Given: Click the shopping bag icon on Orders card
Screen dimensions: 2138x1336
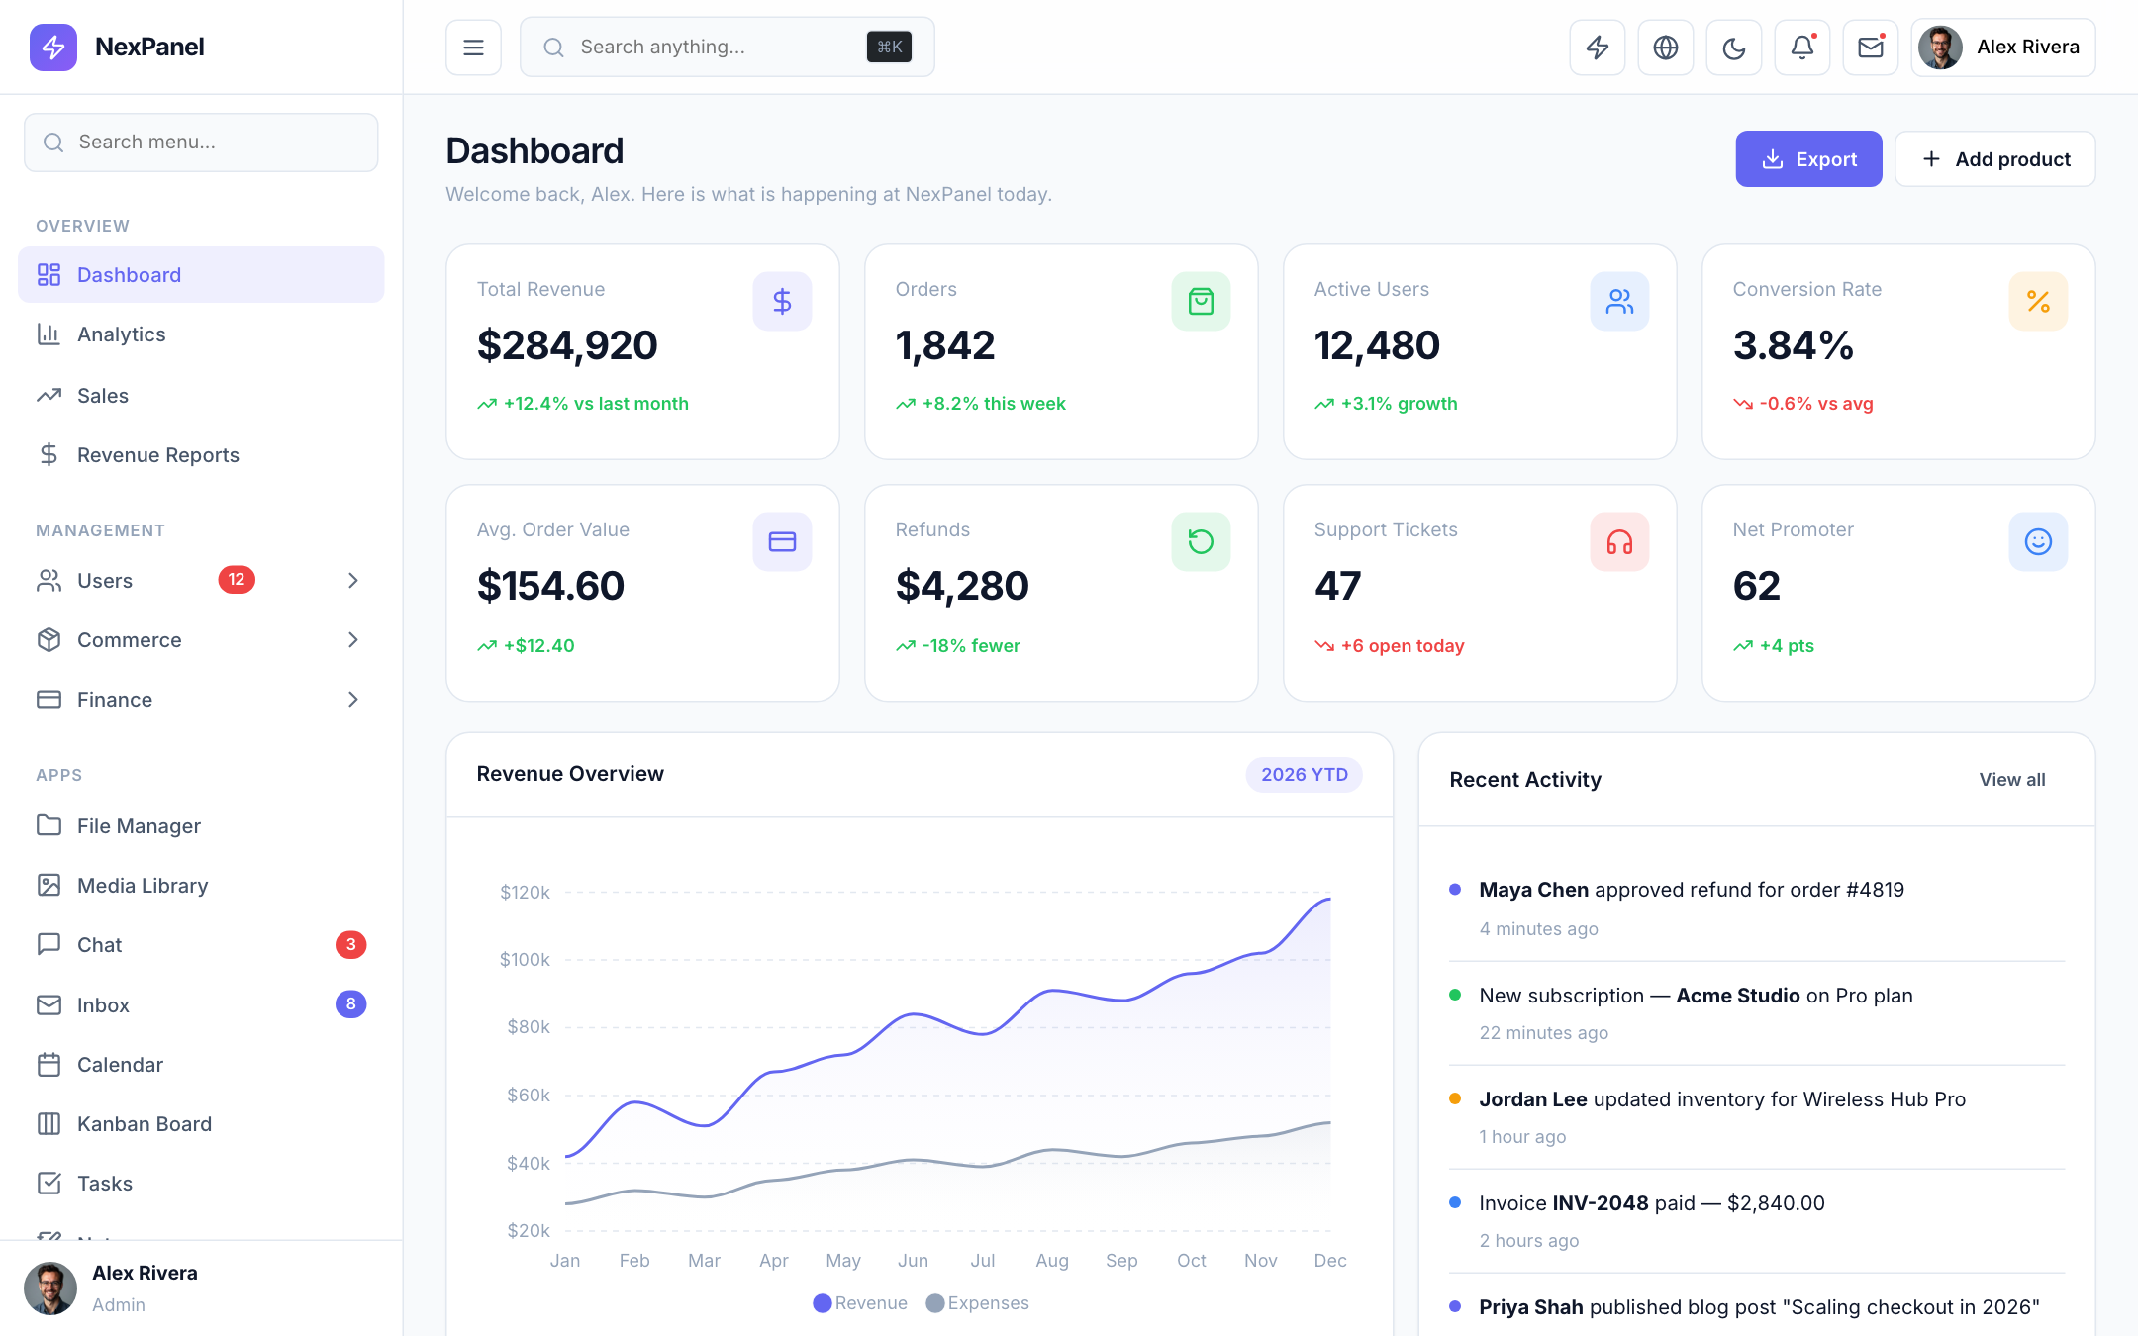Looking at the screenshot, I should click(x=1201, y=301).
